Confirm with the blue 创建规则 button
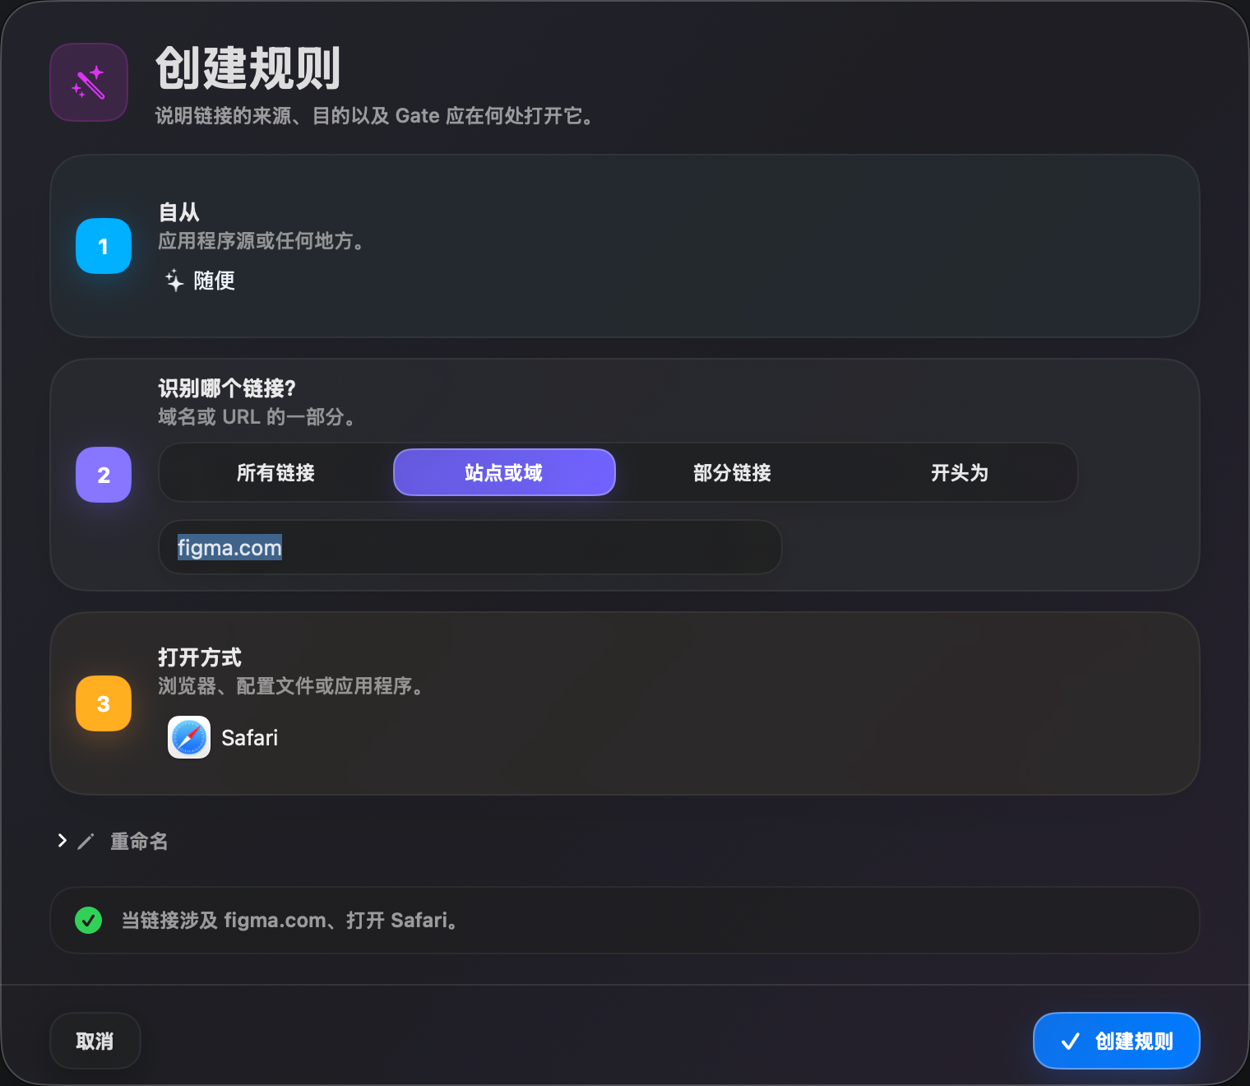This screenshot has width=1250, height=1086. [1117, 1041]
